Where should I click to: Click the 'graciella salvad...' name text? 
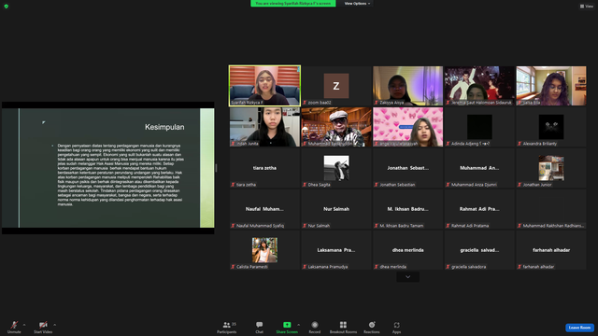pos(479,250)
